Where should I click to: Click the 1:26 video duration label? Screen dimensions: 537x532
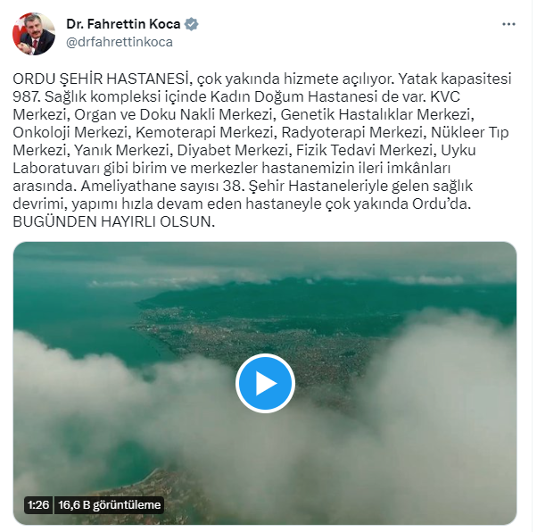tap(38, 505)
